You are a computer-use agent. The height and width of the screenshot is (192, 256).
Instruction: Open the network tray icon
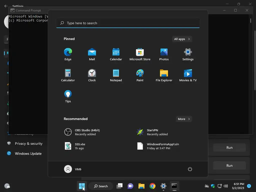pyautogui.click(x=219, y=186)
